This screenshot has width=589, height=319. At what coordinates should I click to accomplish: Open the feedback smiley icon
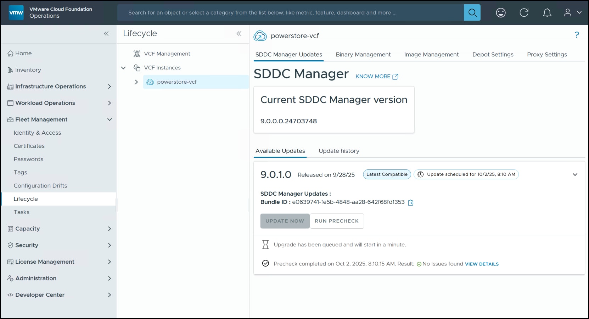pos(501,13)
